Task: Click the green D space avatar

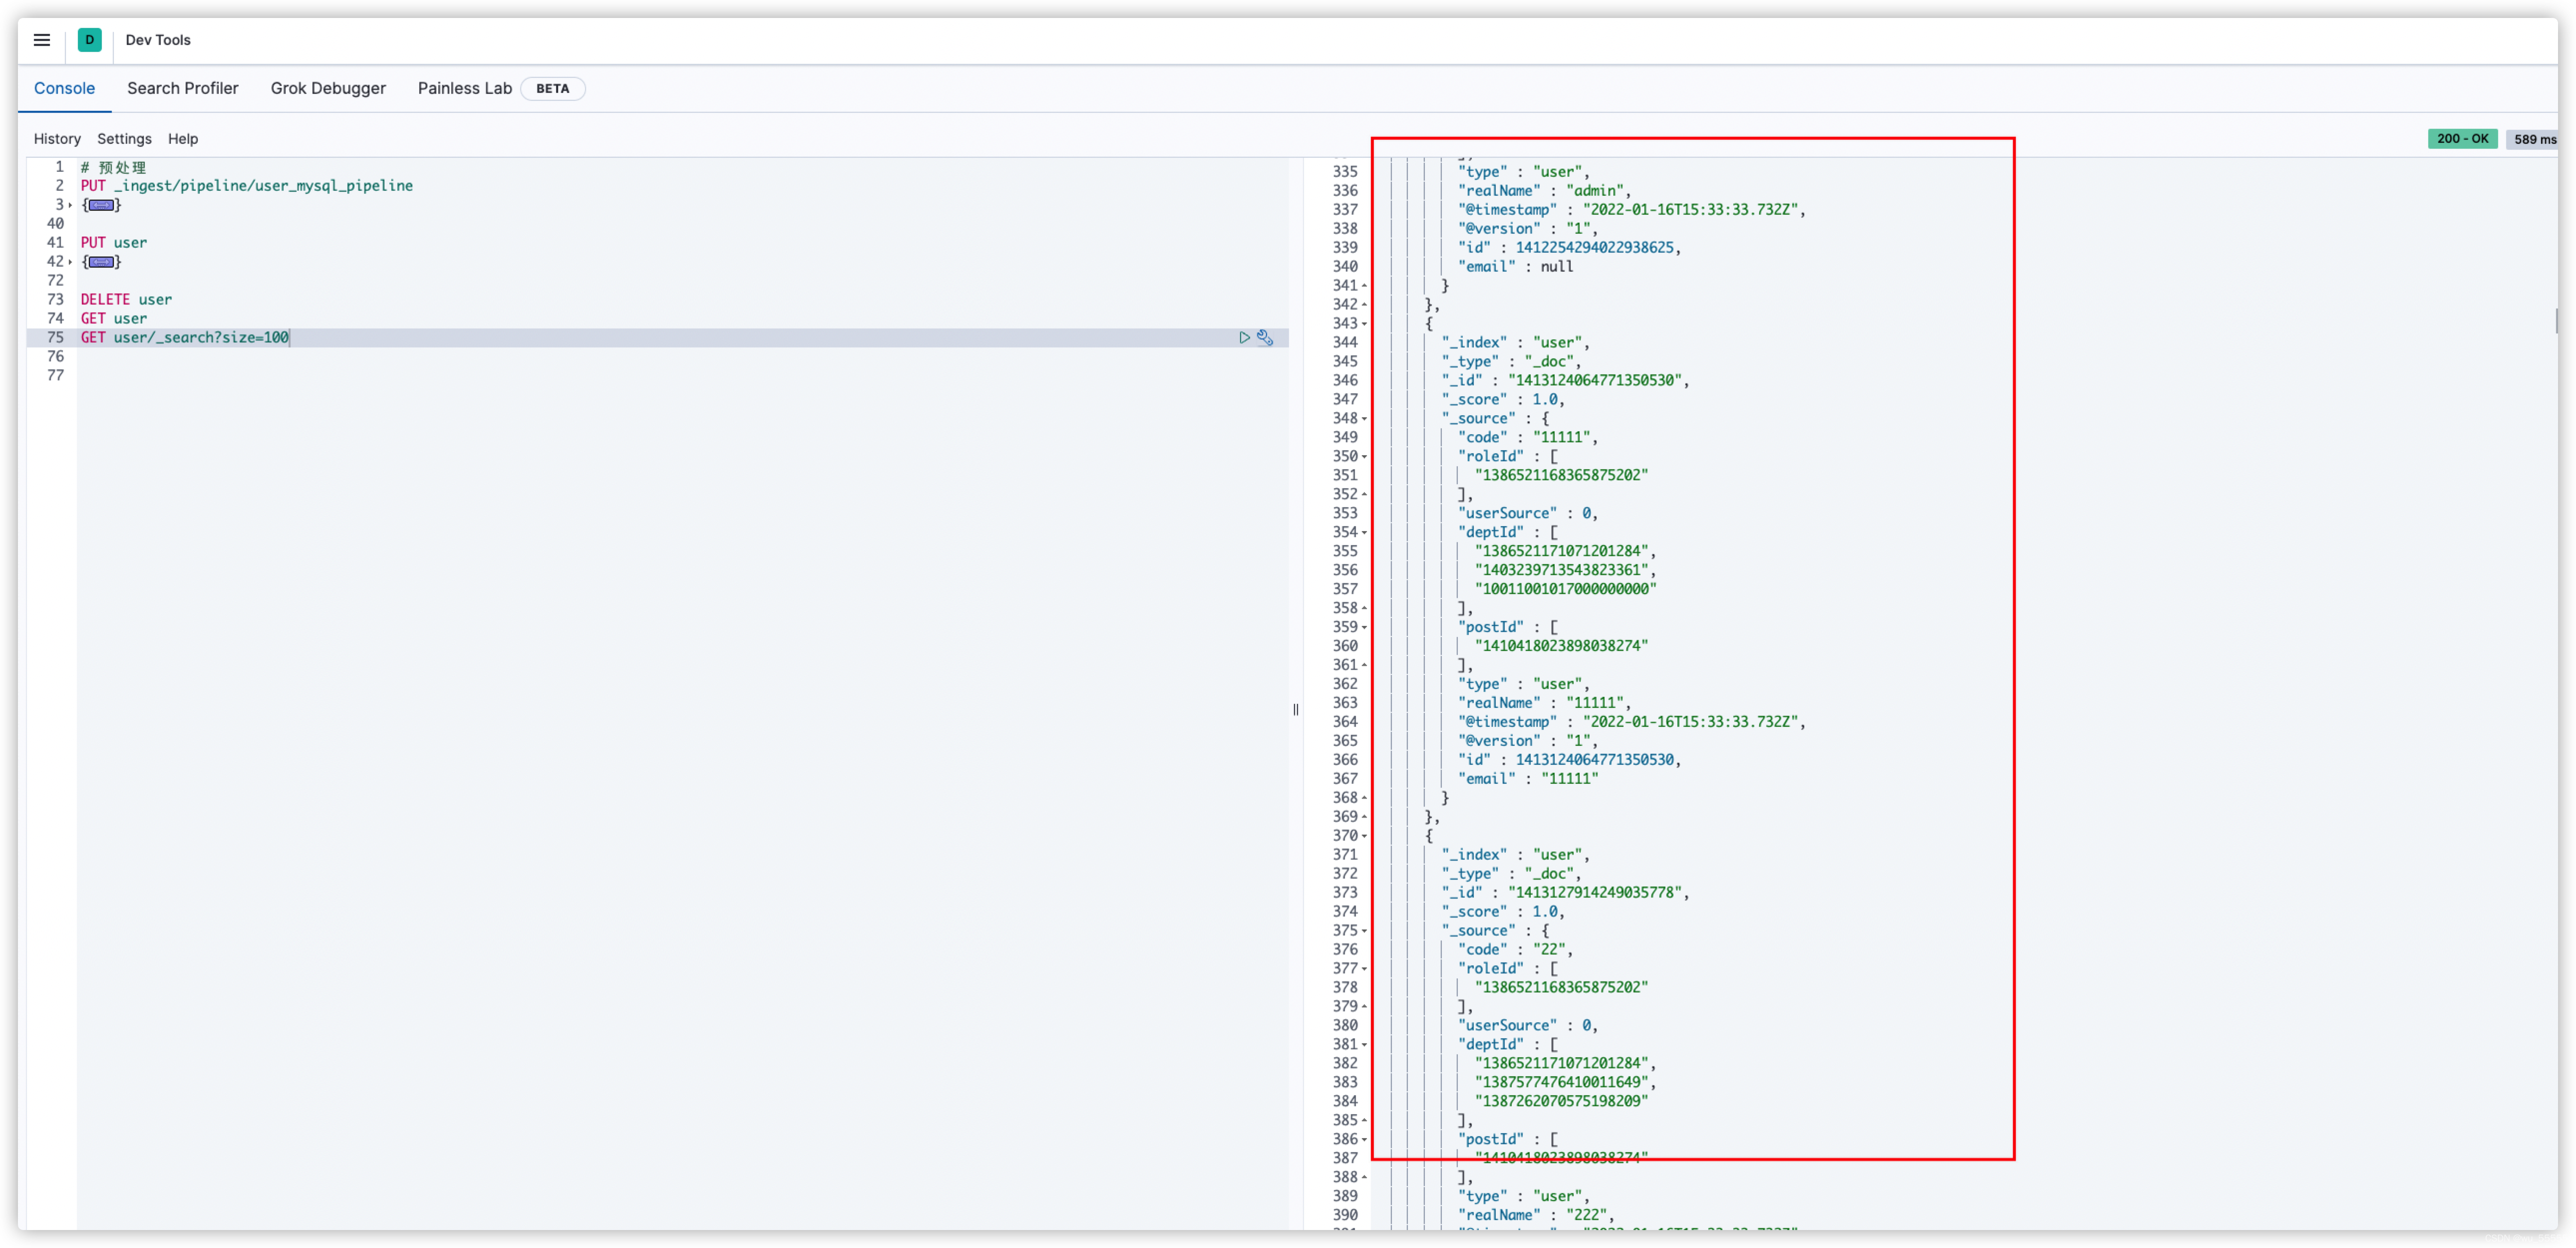Action: (x=89, y=40)
